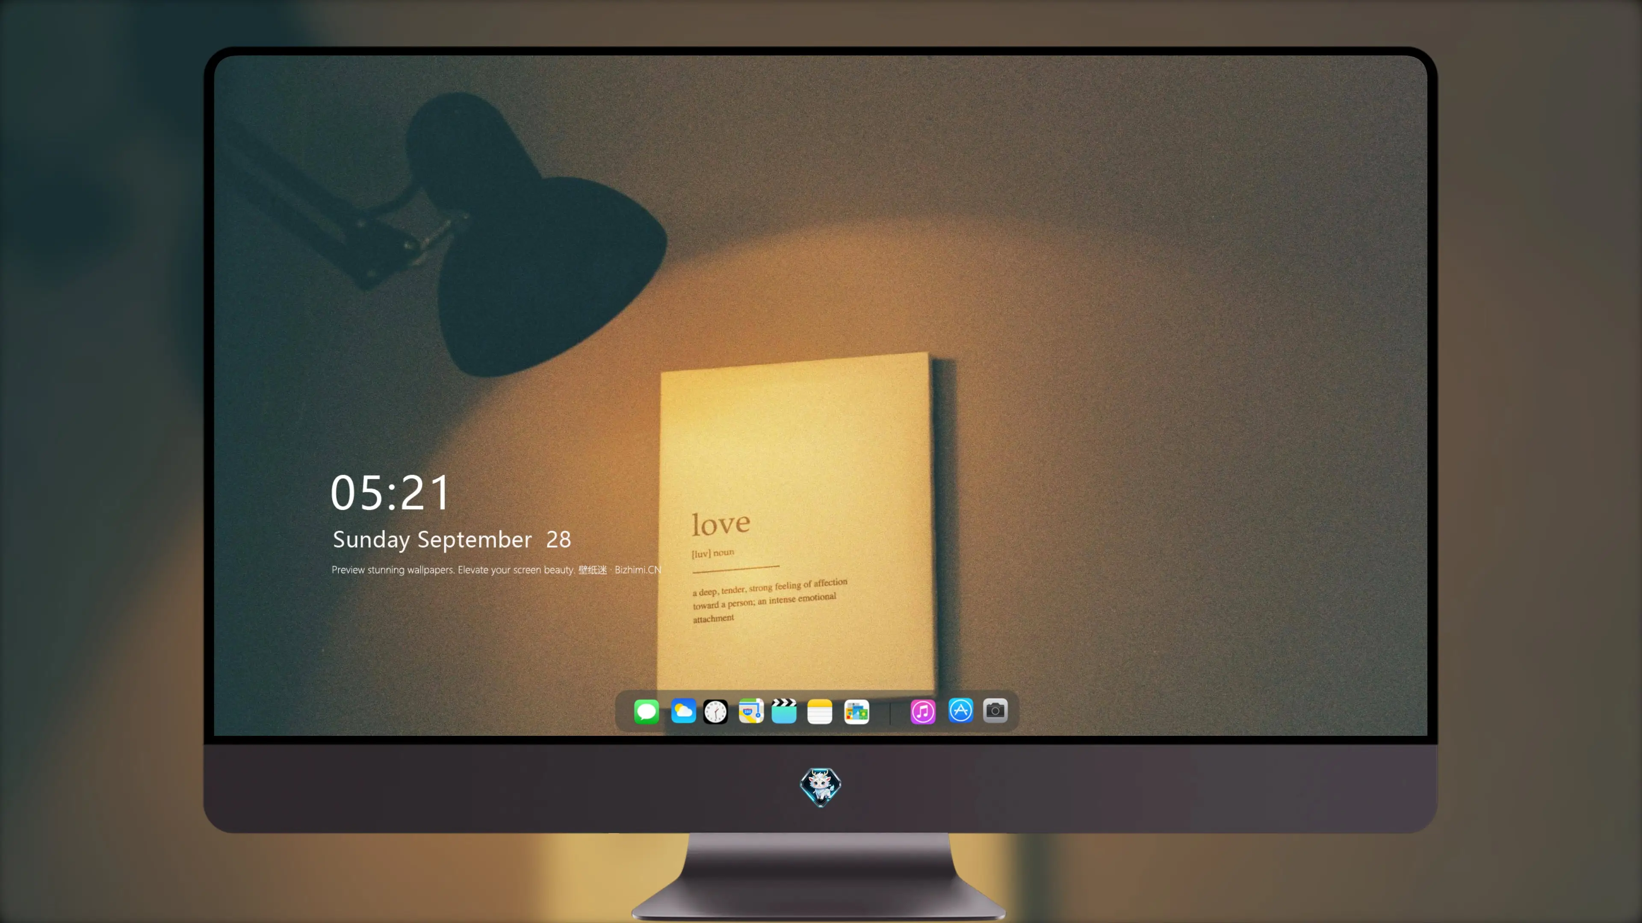Open the Notes app in the dock
This screenshot has width=1642, height=923.
coord(820,711)
